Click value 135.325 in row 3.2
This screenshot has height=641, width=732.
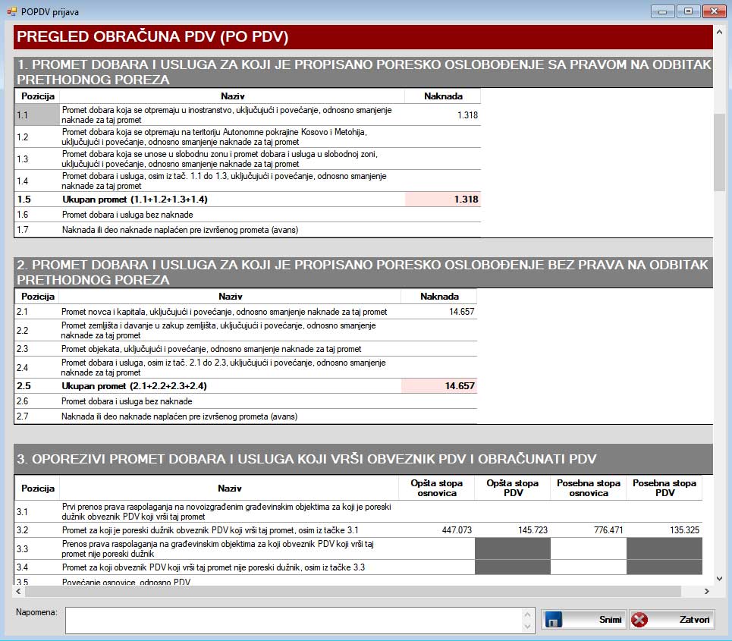[x=684, y=530]
